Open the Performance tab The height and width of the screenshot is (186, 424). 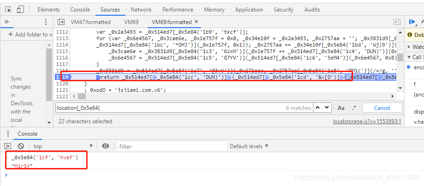177,10
